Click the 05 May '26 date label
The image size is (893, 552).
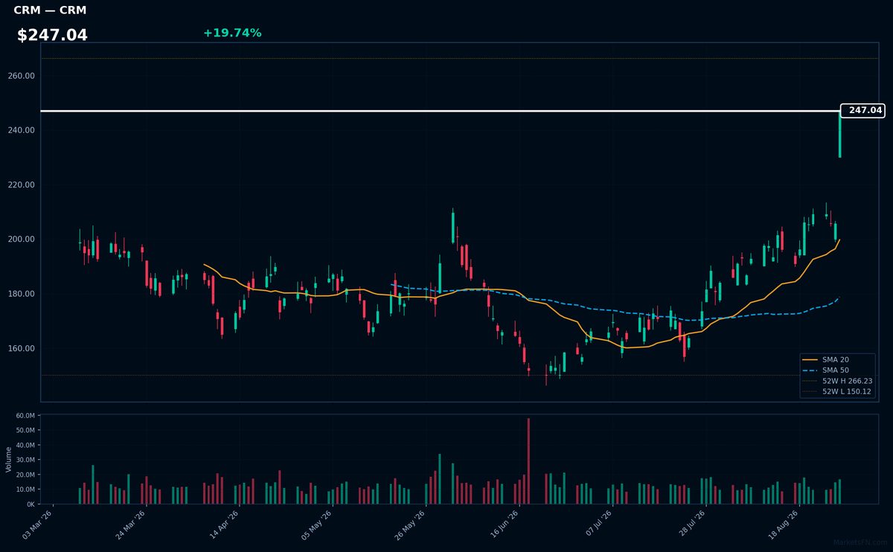[x=317, y=524]
